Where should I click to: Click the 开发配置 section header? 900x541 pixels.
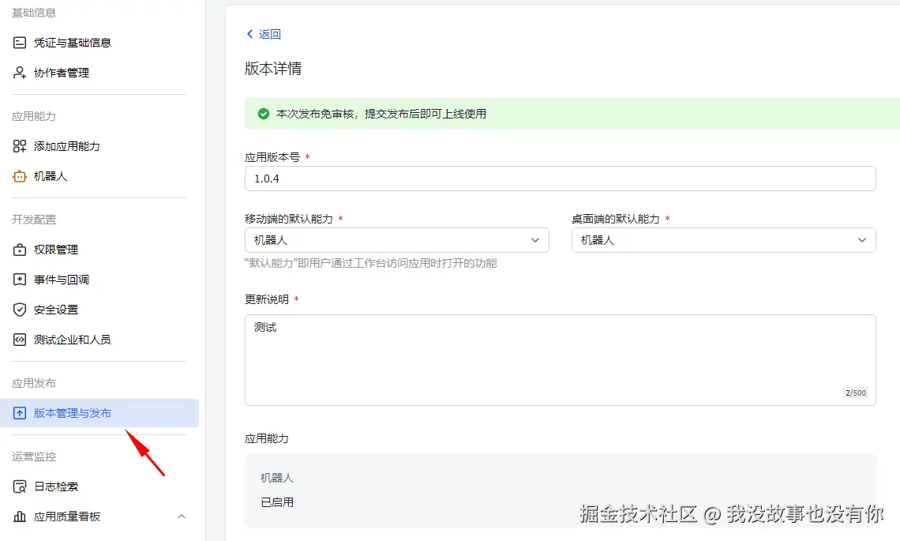point(34,220)
